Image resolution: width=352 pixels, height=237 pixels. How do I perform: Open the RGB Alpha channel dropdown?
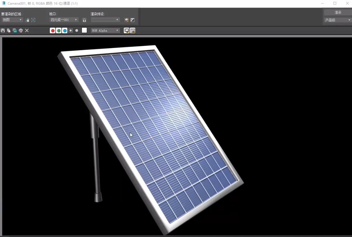click(x=105, y=30)
